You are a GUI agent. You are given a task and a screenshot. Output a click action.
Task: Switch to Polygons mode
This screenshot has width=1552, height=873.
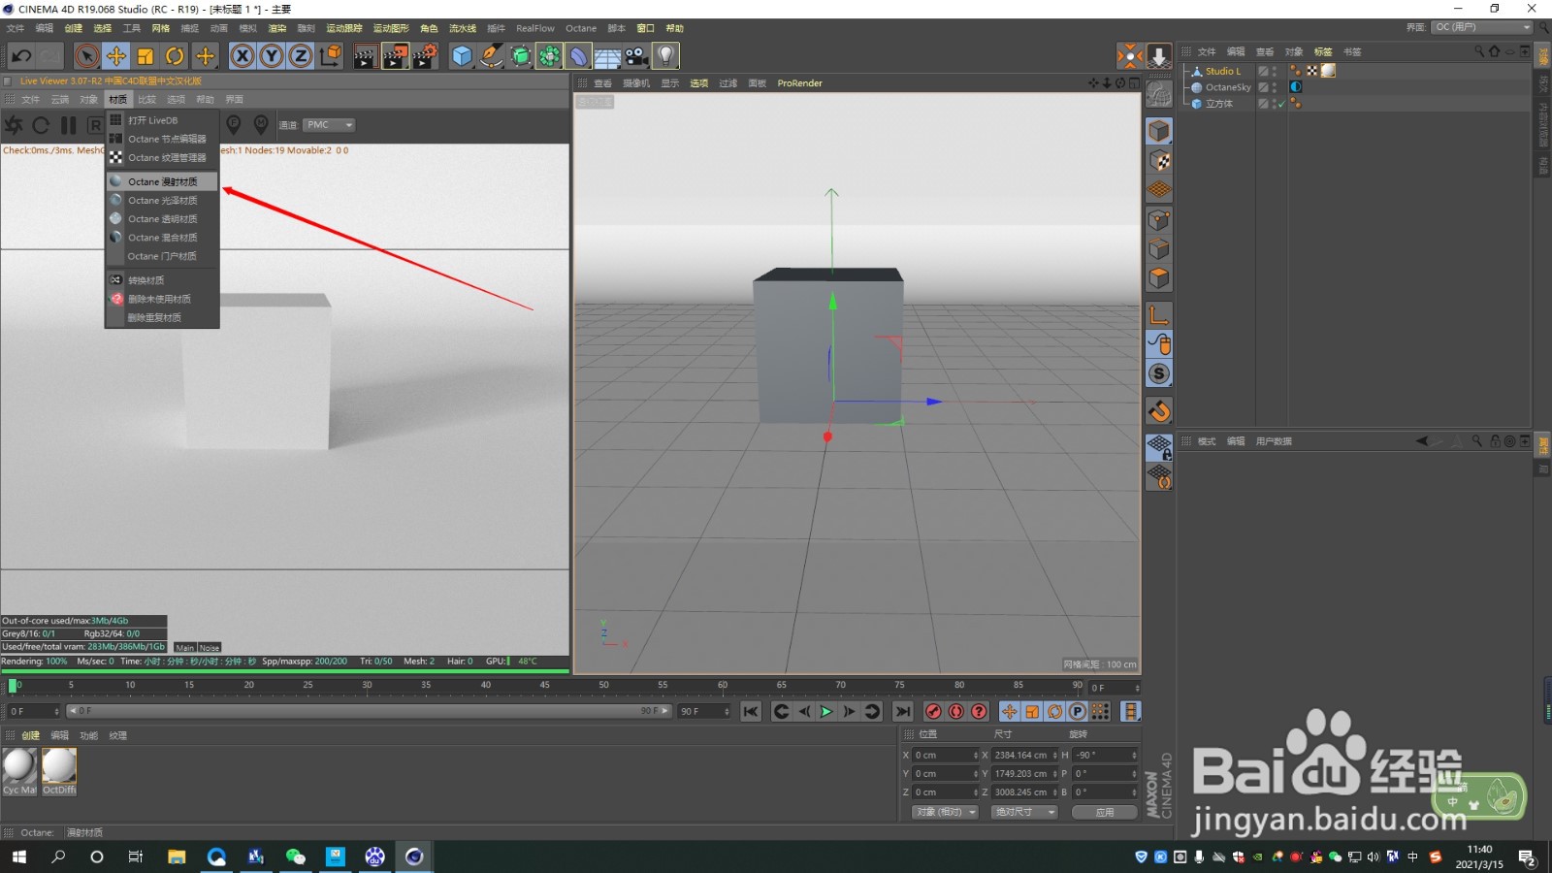click(x=1159, y=278)
